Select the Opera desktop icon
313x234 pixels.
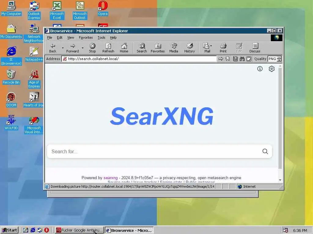pos(103,8)
